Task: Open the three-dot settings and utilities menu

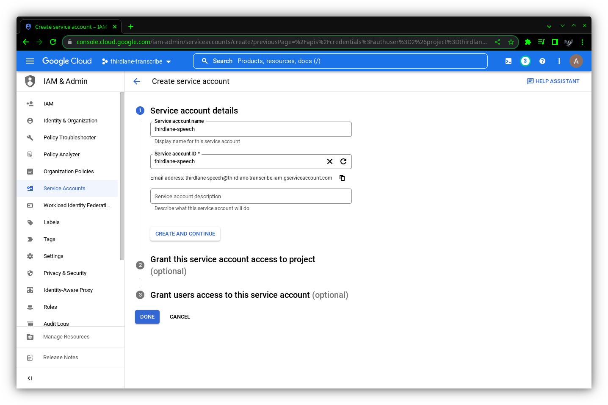Action: (559, 61)
